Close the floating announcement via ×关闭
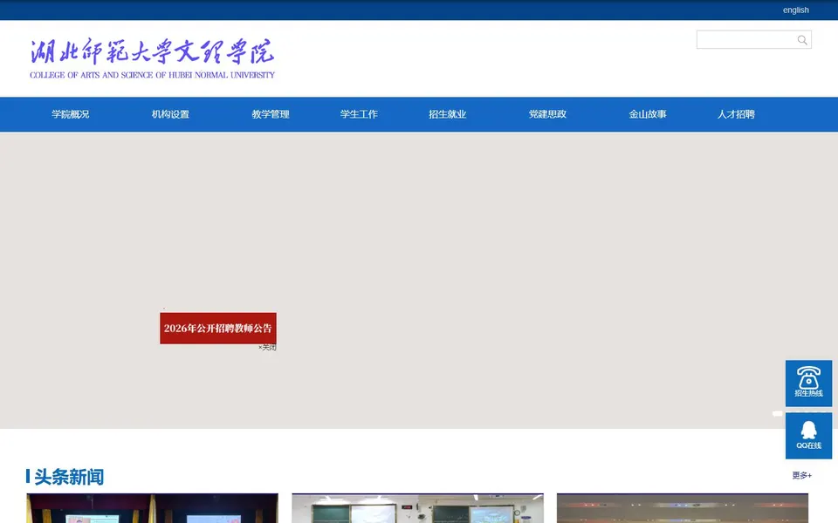 (267, 348)
